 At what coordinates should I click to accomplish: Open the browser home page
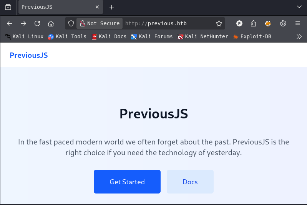[x=51, y=24]
